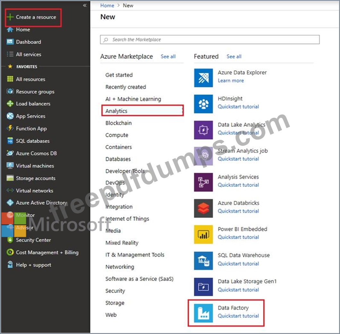Open the App Services globe icon
This screenshot has width=340, height=334.
tap(10, 116)
